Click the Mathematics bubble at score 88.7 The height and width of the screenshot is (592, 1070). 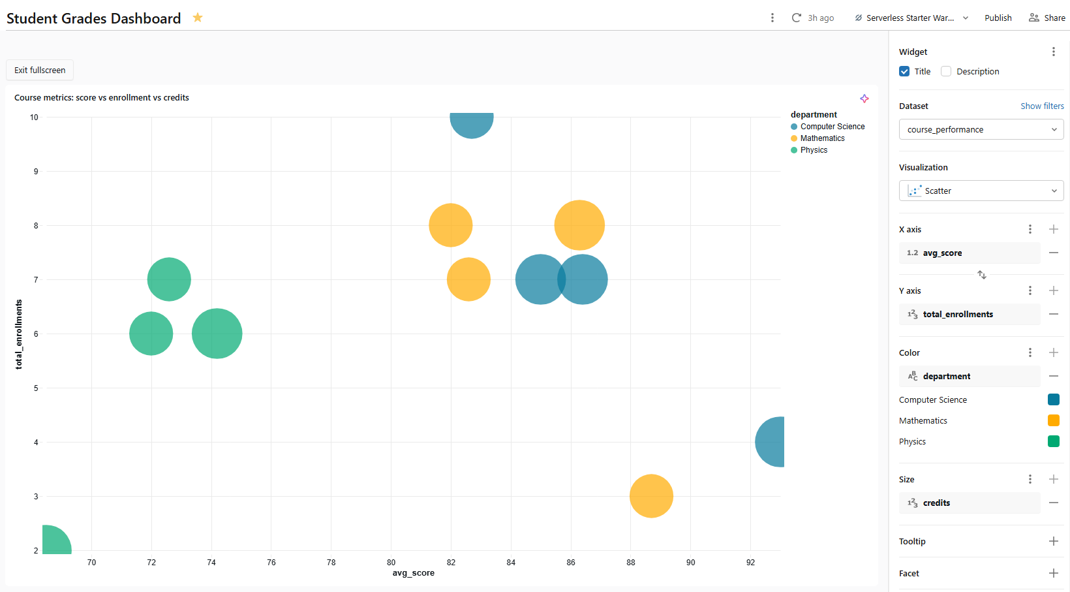click(x=651, y=496)
